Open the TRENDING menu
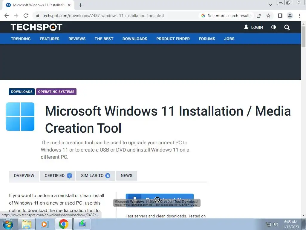Viewport: 306px width, 230px height. [x=21, y=39]
